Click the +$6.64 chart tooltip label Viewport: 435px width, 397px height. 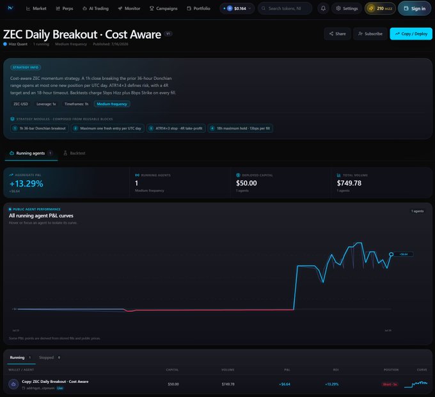coord(404,254)
